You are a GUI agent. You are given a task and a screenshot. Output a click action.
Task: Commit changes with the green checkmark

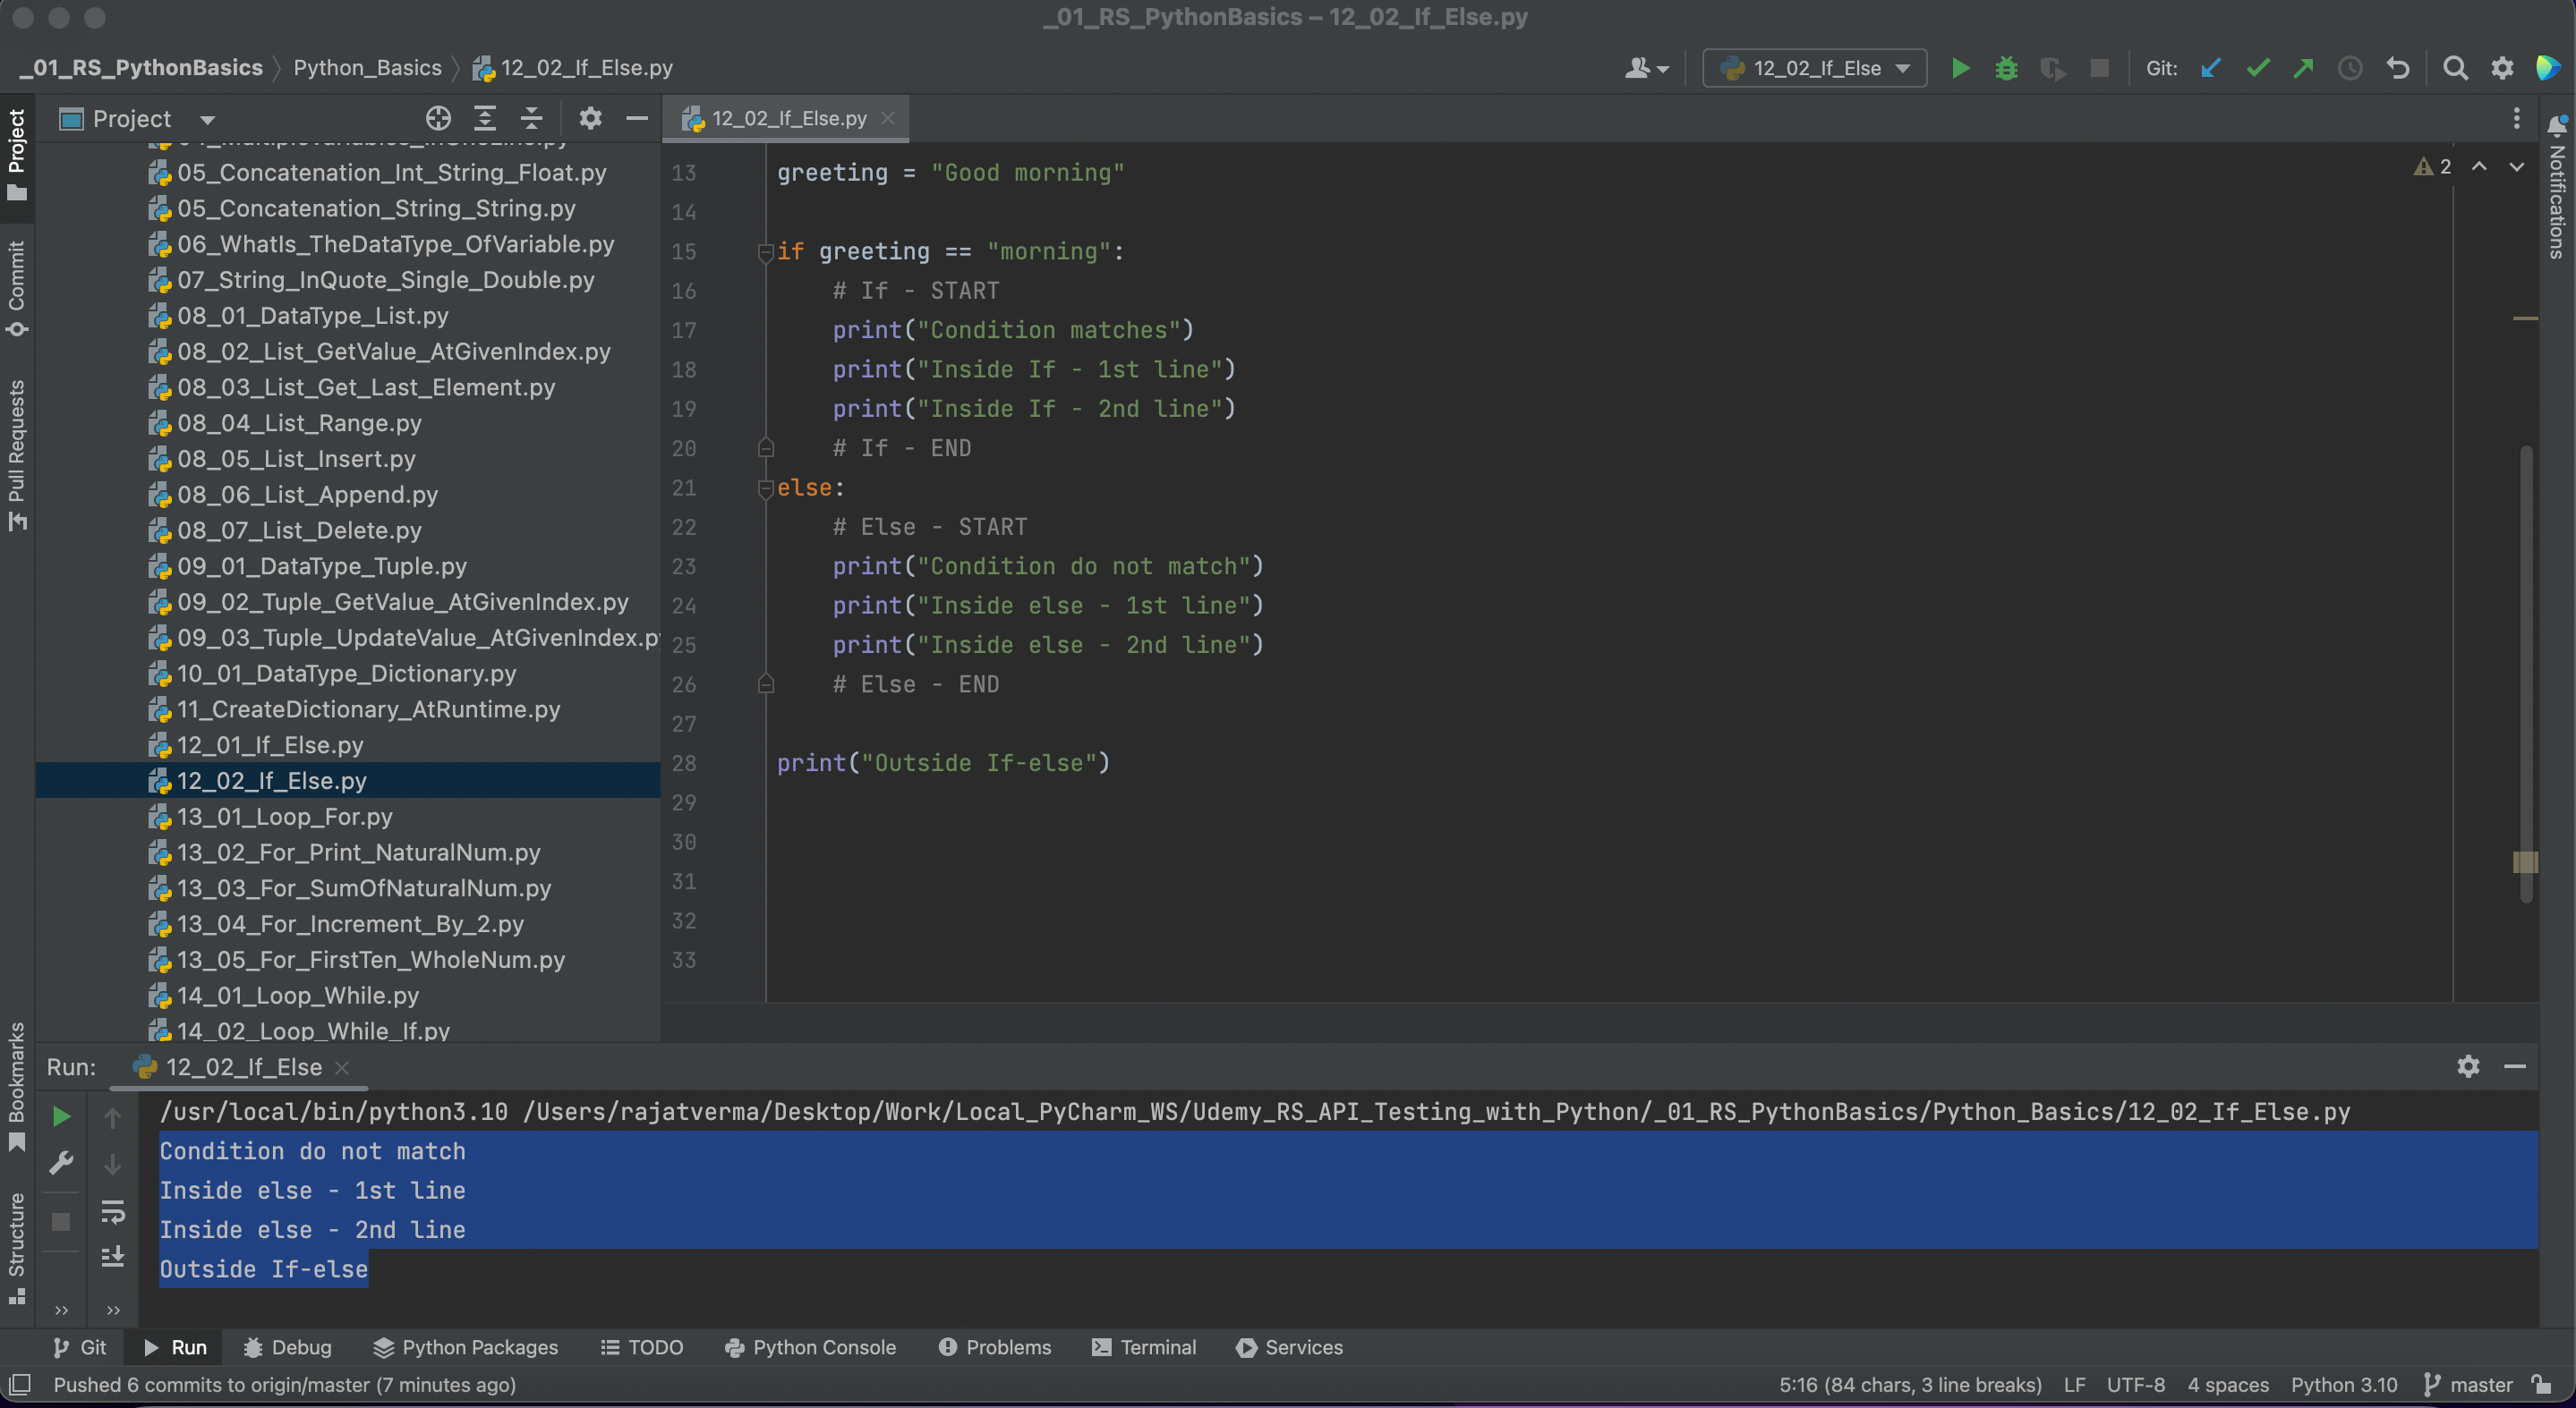point(2258,68)
